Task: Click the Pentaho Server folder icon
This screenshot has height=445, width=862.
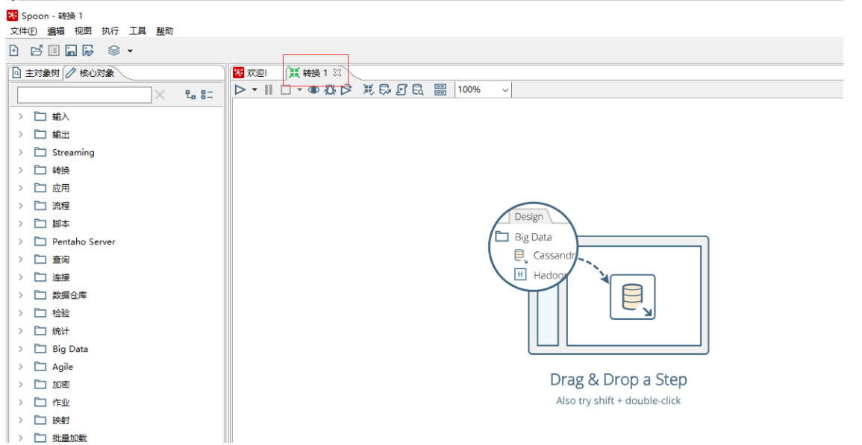Action: tap(40, 242)
